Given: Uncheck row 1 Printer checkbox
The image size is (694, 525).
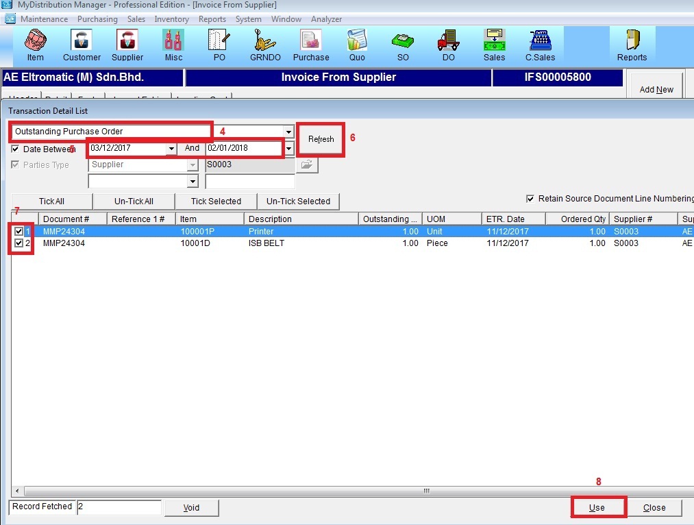Looking at the screenshot, I should pyautogui.click(x=18, y=232).
